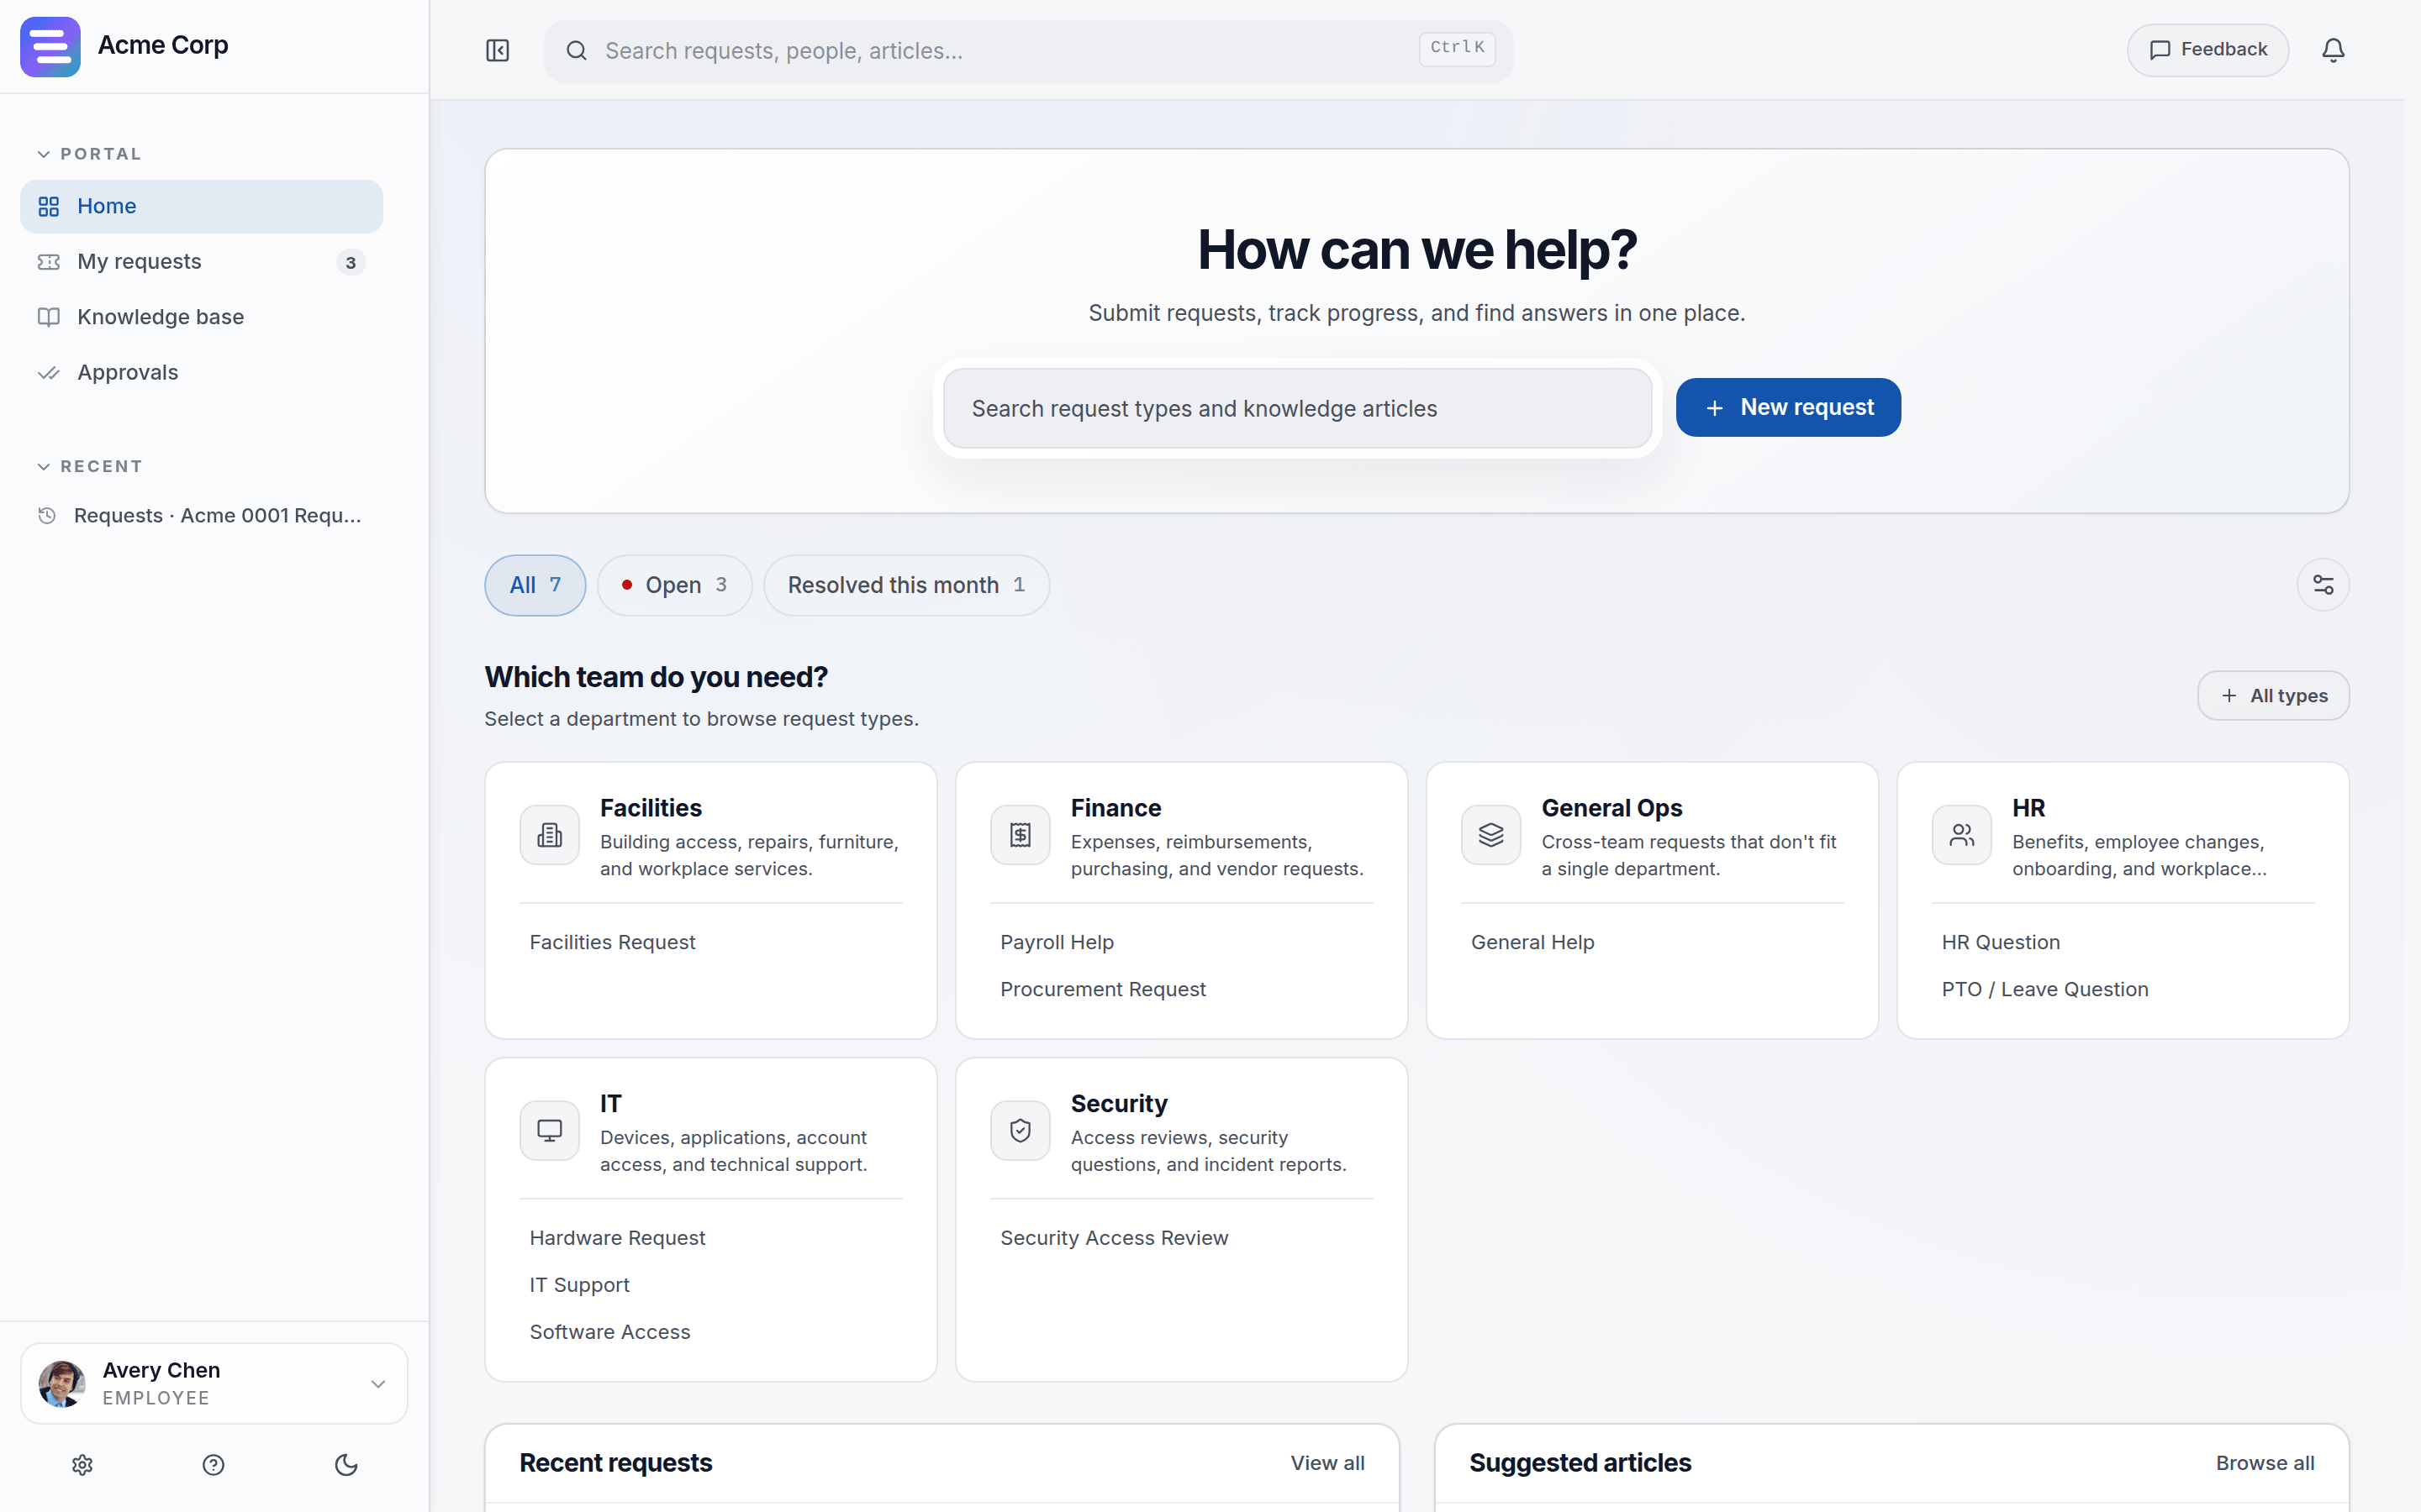Screen dimensions: 2421x1512
Task: Focus the Search request types and knowledge articles field
Action: [1296, 408]
